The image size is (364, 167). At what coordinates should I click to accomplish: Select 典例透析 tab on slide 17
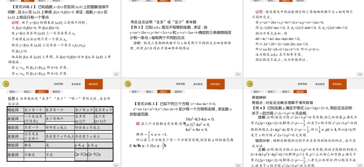coord(94,84)
